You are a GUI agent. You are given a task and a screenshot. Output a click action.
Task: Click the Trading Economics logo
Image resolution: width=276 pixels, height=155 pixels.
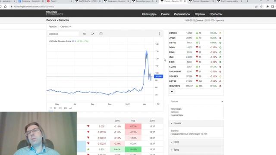pyautogui.click(x=54, y=13)
